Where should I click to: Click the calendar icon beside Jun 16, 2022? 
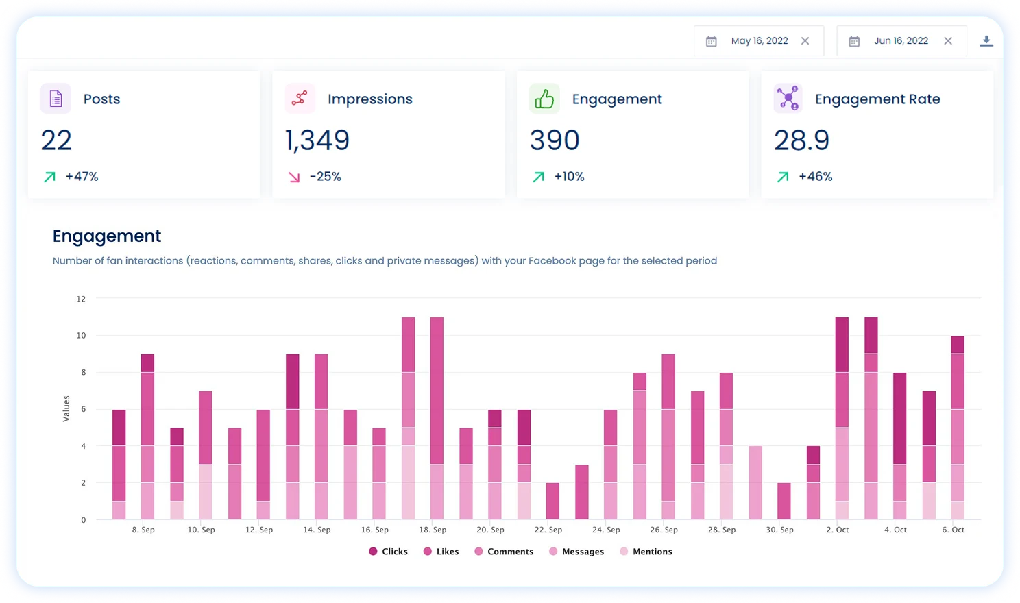853,41
